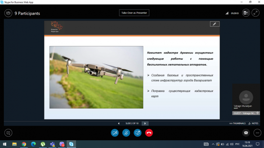
Task: Hang up the call
Action: [x=149, y=133]
